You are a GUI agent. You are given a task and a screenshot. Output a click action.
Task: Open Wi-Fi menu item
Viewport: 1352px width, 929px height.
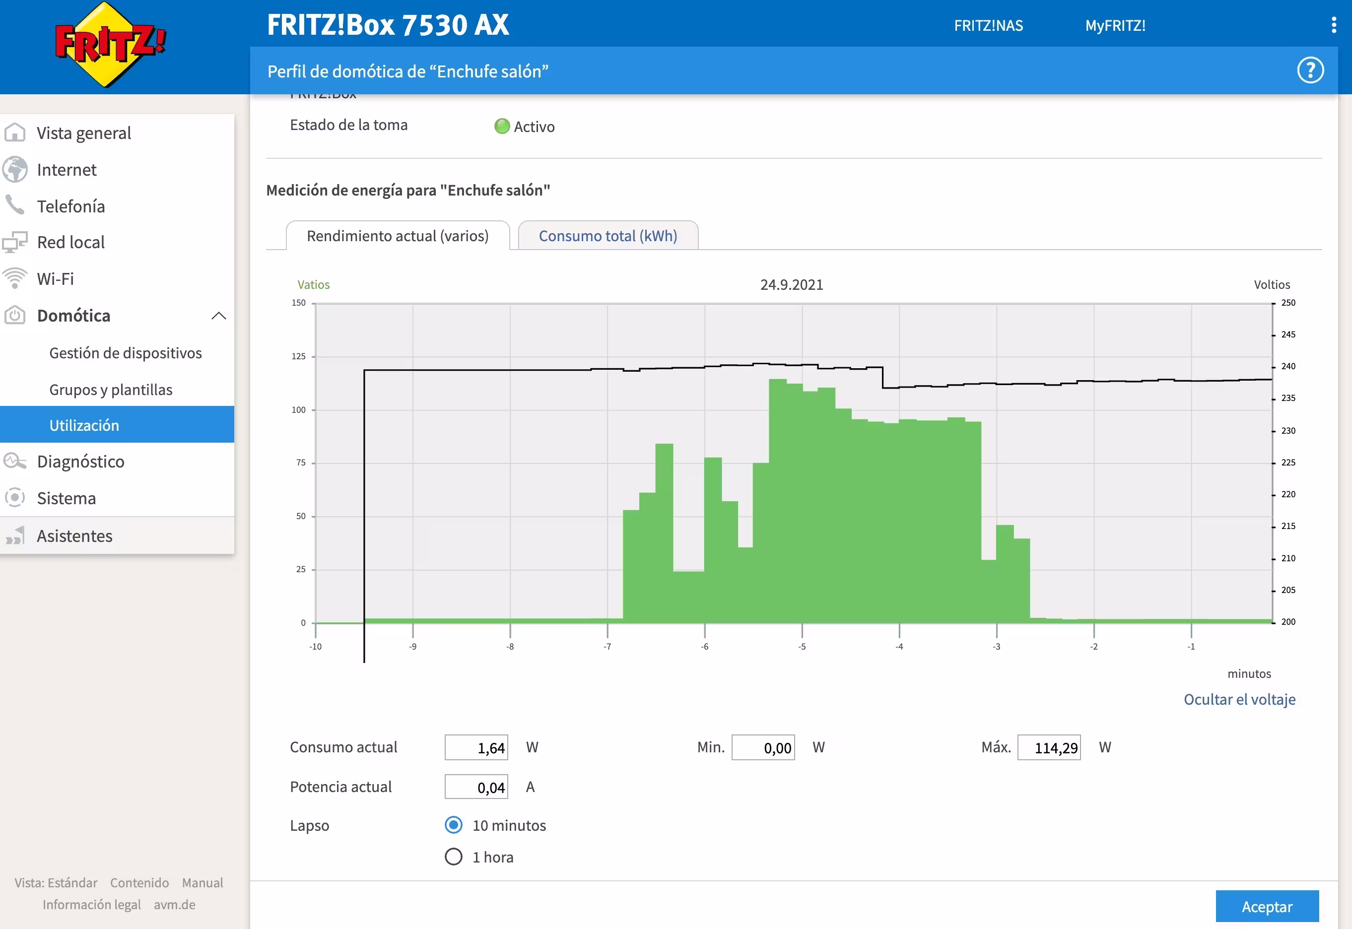point(117,279)
